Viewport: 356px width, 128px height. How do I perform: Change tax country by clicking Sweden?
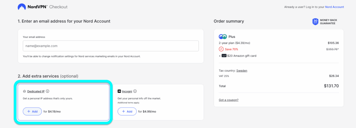tap(242, 71)
